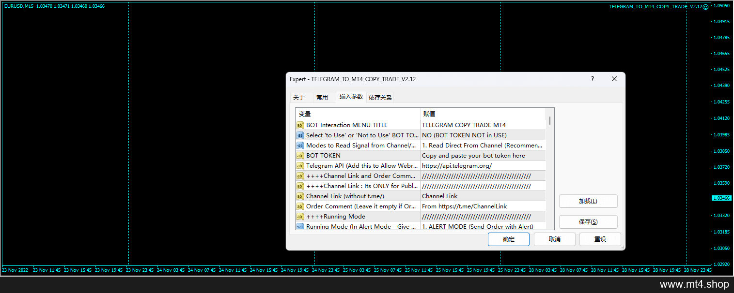Screen dimensions: 734x293
Task: Close the Expert dialog window
Action: pyautogui.click(x=614, y=79)
